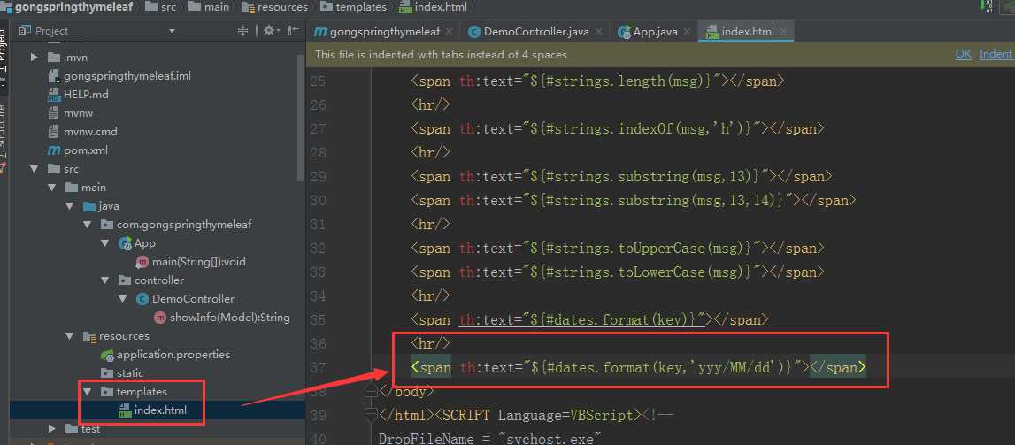
Task: Collapse the DemoController node arrow
Action: click(122, 299)
